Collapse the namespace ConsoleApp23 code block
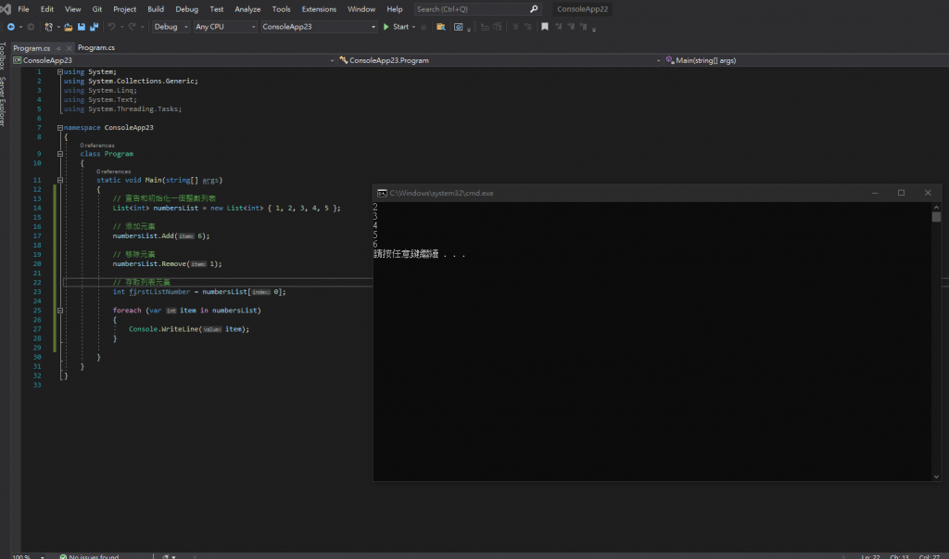Screen dimensions: 949x559 (x=60, y=127)
